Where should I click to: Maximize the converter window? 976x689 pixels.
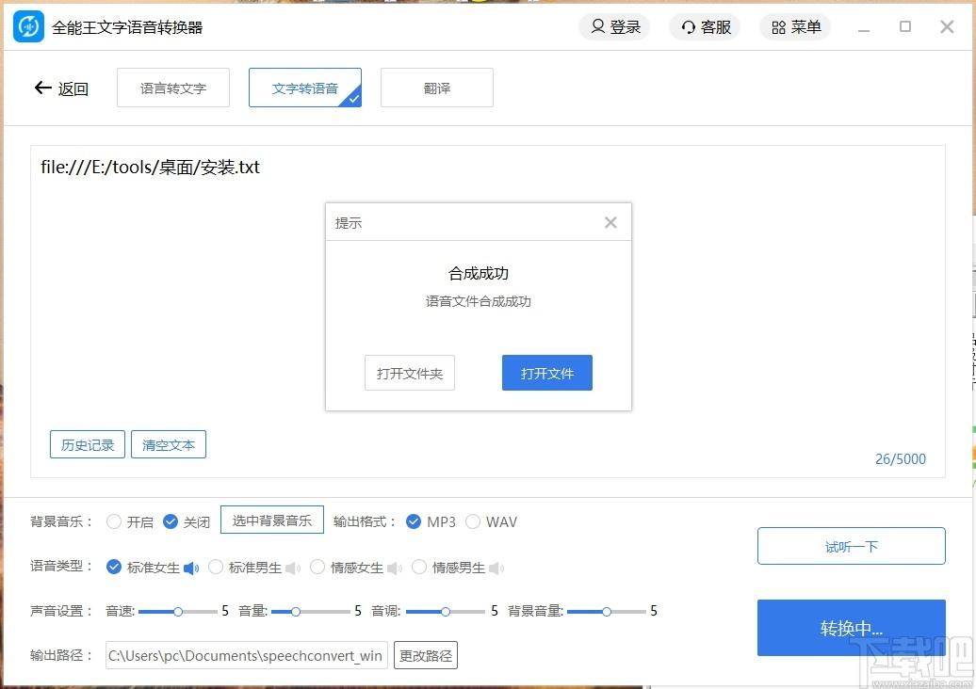coord(905,26)
